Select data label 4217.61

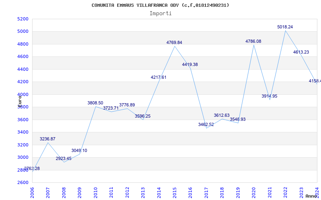[158, 77]
